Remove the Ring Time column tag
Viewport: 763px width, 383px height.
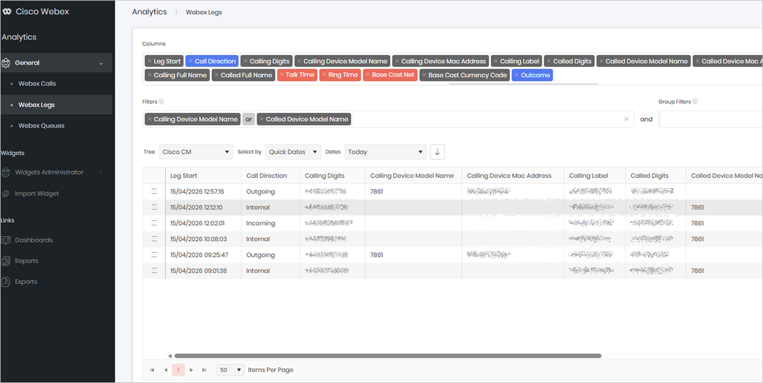click(324, 75)
